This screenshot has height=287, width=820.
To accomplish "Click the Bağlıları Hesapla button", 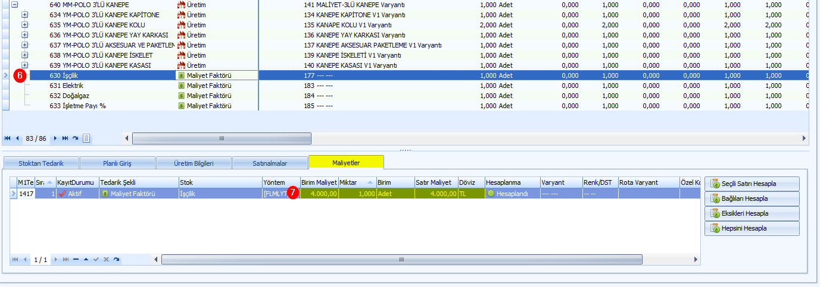I will pos(752,198).
